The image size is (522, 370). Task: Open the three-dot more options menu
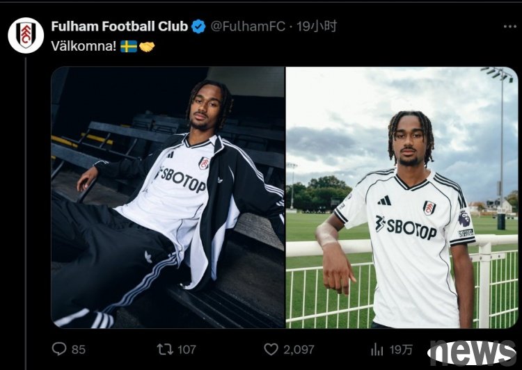pyautogui.click(x=509, y=26)
